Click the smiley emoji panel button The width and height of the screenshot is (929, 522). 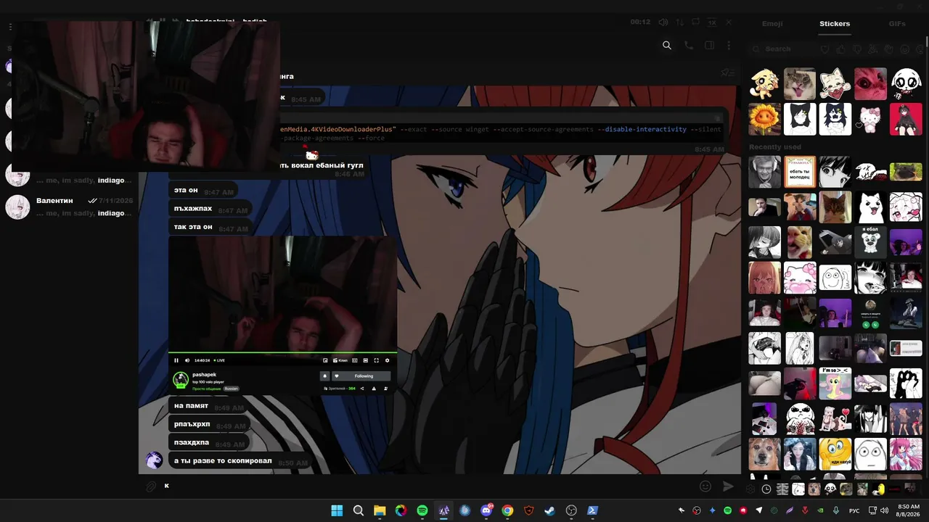click(x=705, y=486)
